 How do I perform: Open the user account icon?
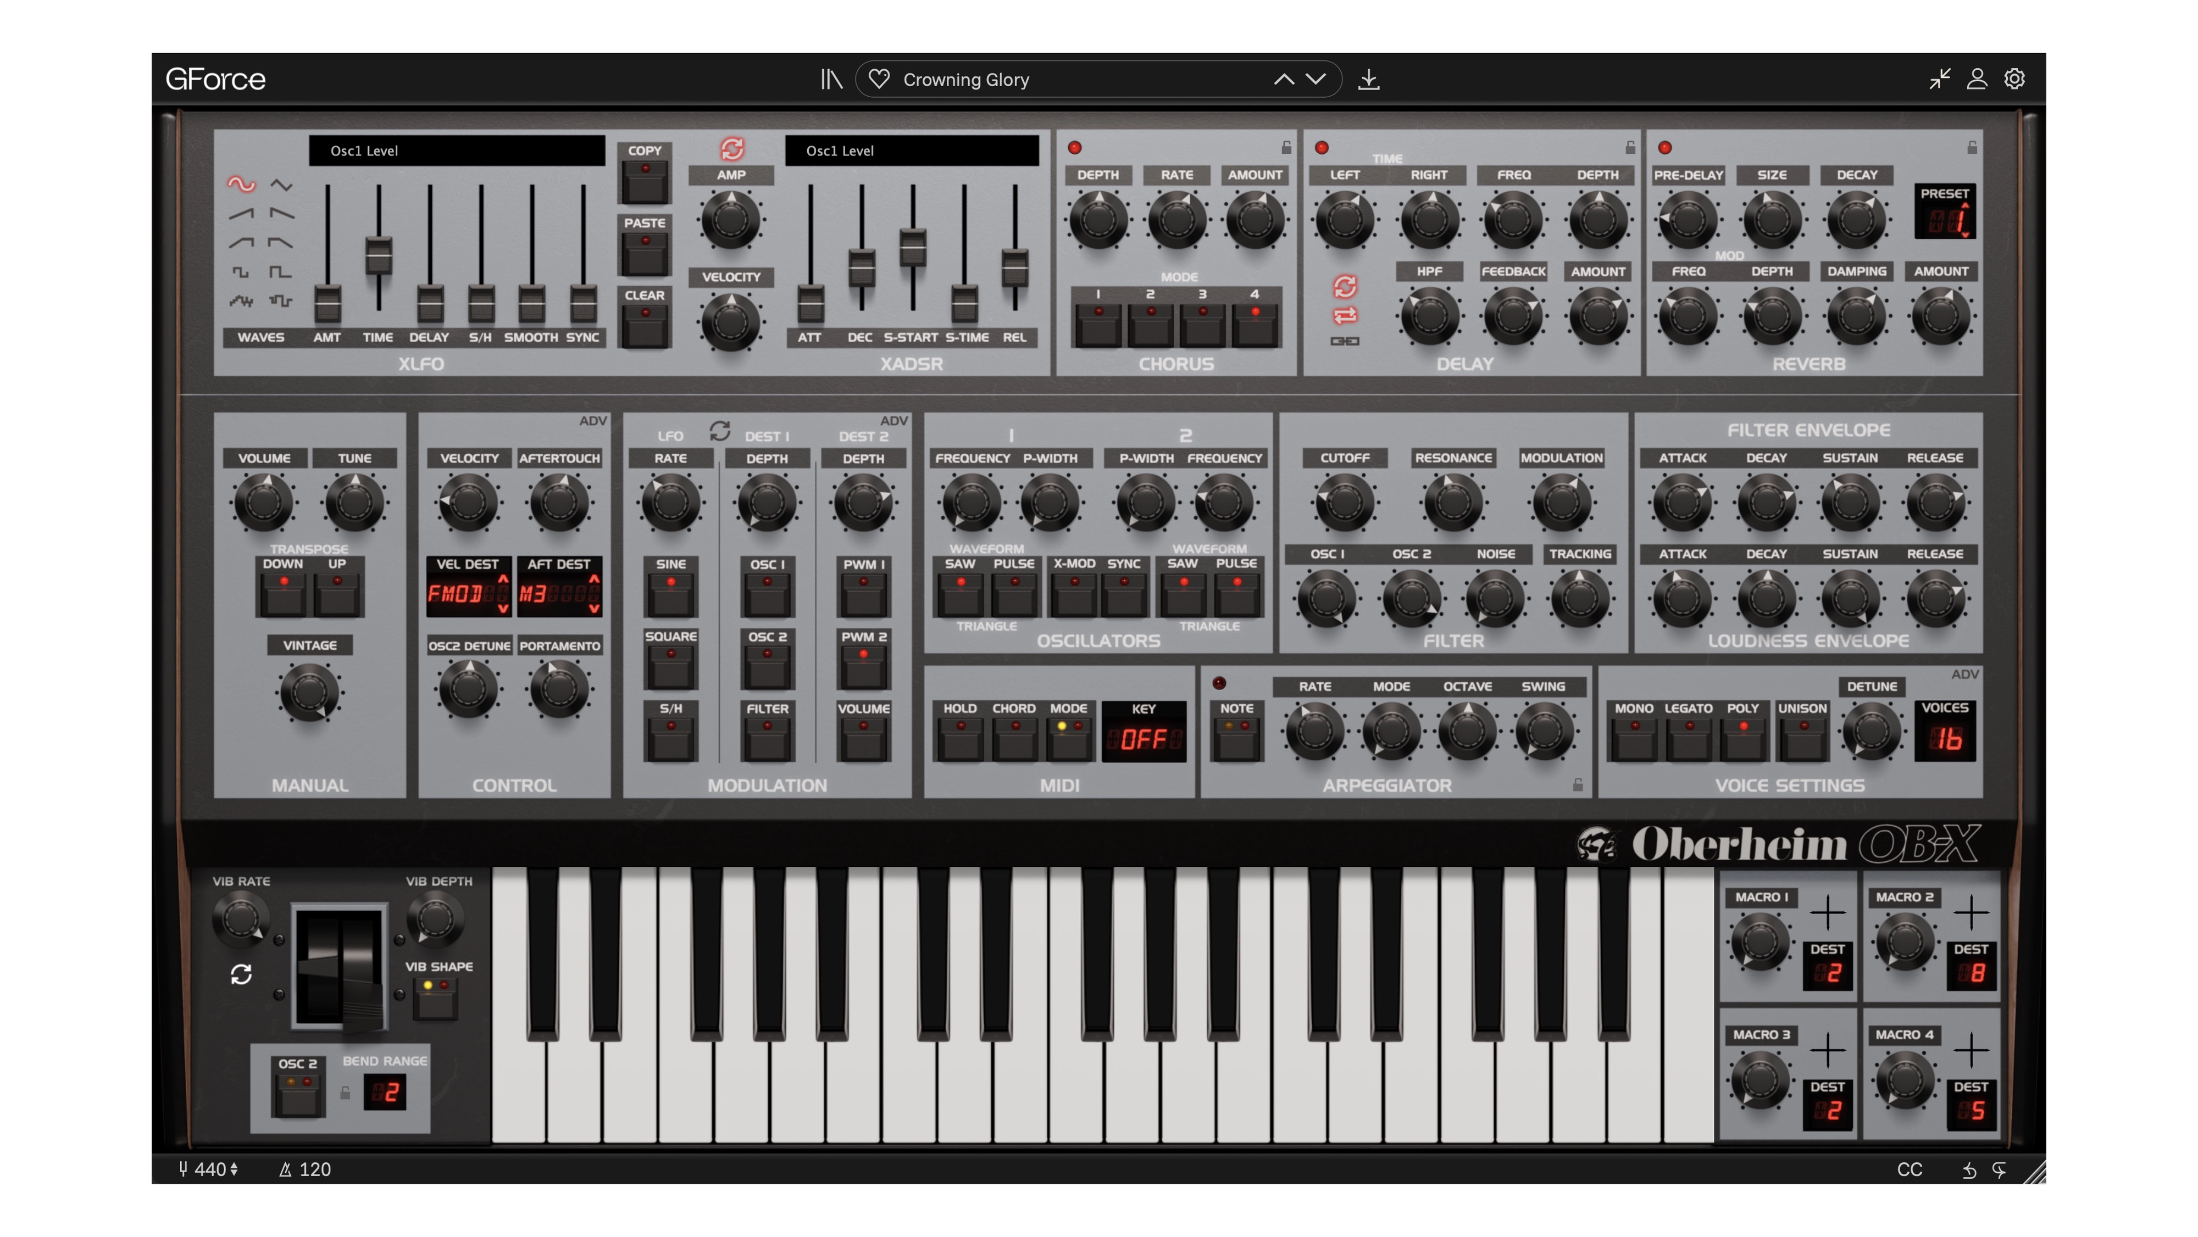(x=1977, y=79)
